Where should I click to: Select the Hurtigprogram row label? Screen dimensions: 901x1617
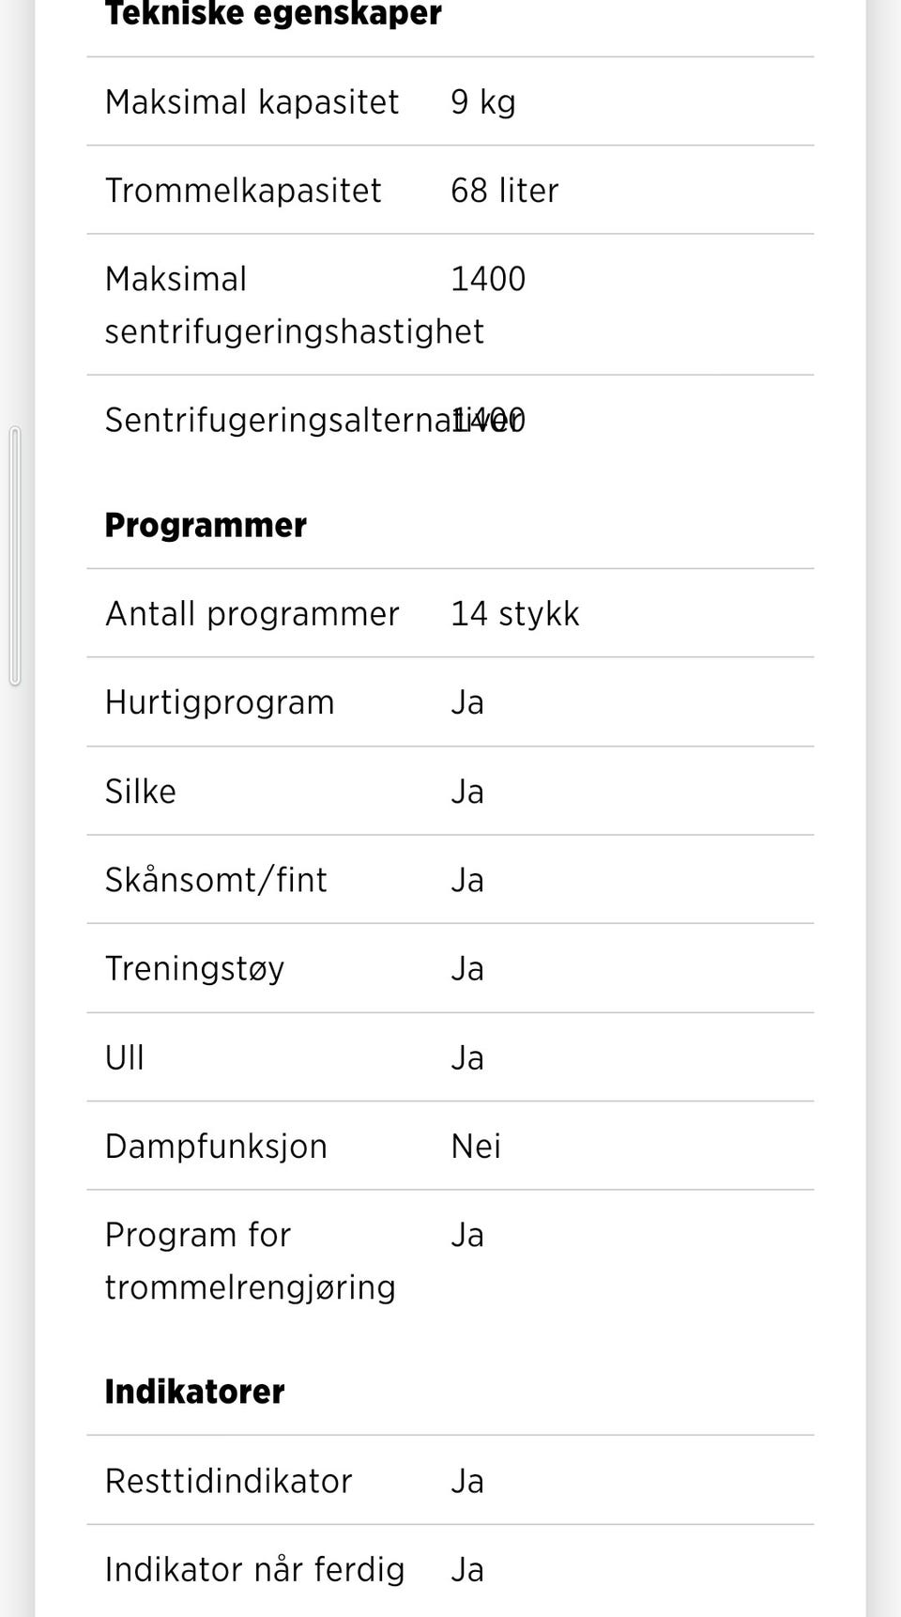coord(220,702)
